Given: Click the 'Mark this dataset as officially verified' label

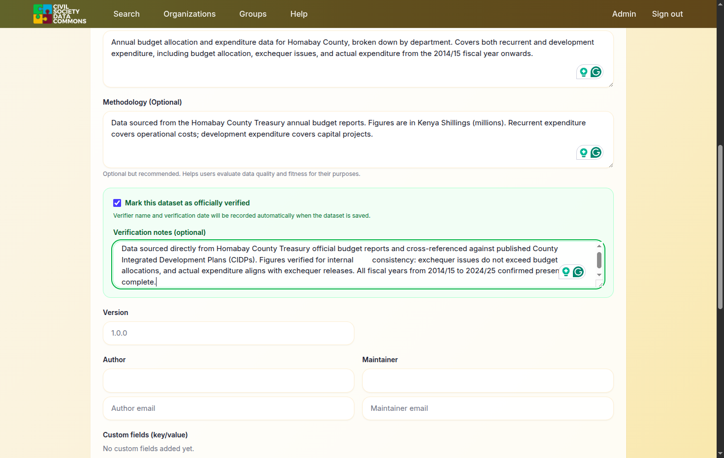Looking at the screenshot, I should click(187, 203).
